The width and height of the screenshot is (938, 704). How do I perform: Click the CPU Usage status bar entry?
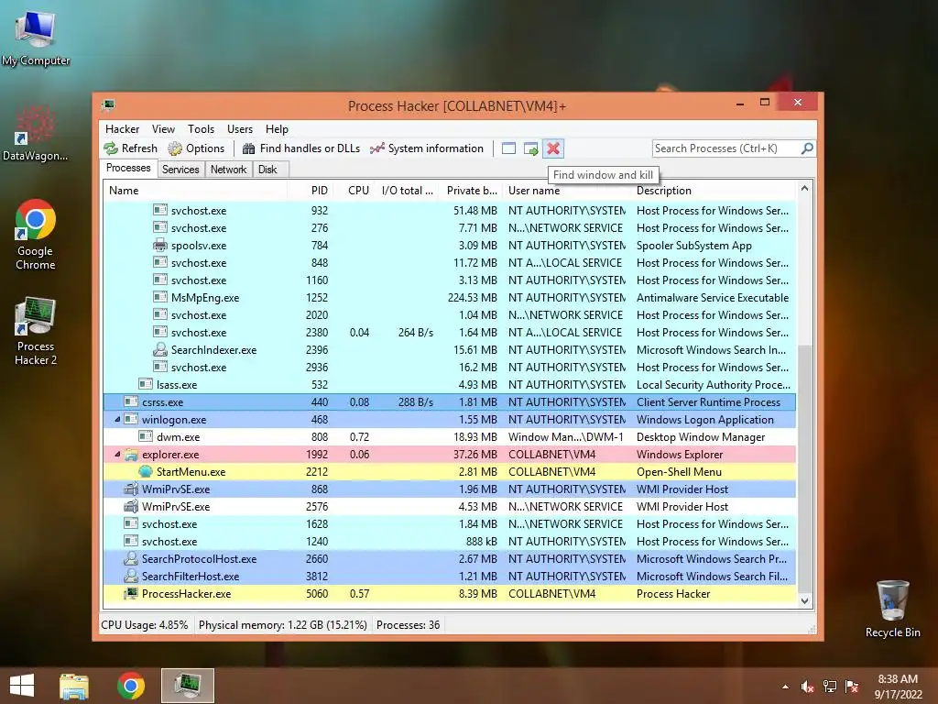(x=144, y=625)
